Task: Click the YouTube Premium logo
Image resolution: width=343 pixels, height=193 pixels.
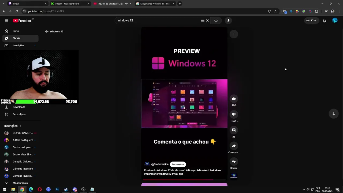Action: click(x=22, y=21)
